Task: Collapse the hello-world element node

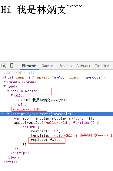Action: 8,91
